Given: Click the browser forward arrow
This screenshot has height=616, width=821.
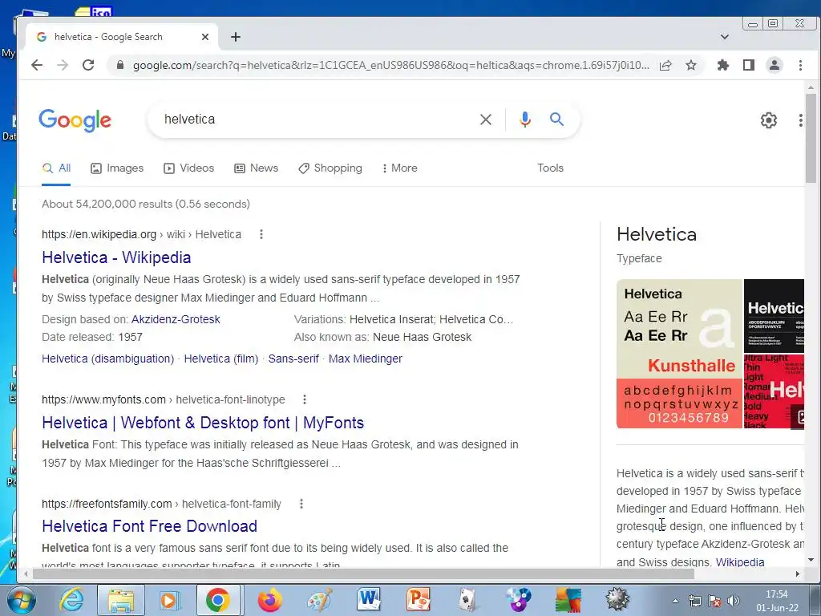Looking at the screenshot, I should [x=63, y=65].
